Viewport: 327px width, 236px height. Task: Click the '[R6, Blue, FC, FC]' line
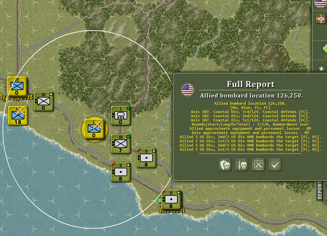(250, 108)
